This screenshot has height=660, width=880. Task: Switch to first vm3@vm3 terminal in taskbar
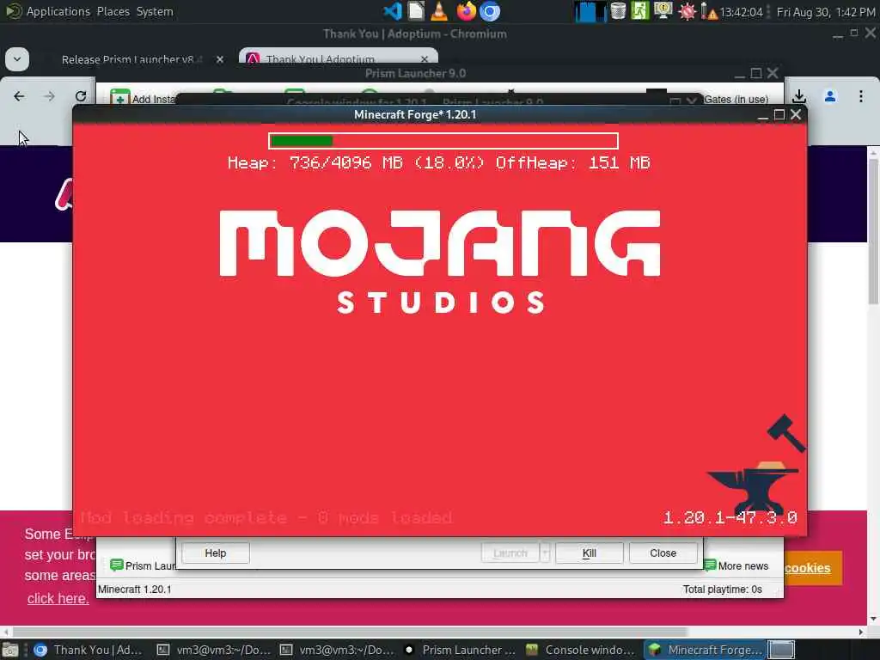[214, 650]
